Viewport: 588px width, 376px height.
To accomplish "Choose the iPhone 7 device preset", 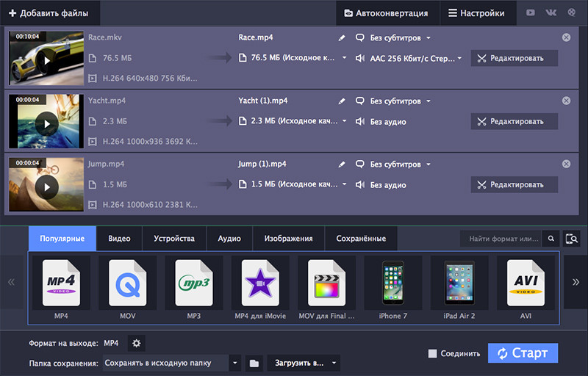I will pyautogui.click(x=393, y=283).
